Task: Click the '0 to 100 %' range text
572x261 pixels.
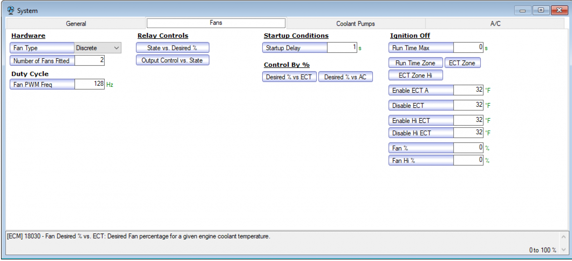Action: click(x=543, y=250)
